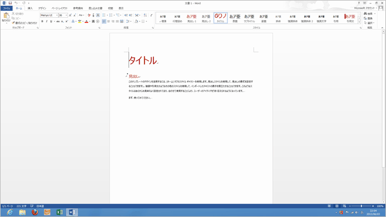
Task: Open the font size dropdown
Action: tap(66, 15)
